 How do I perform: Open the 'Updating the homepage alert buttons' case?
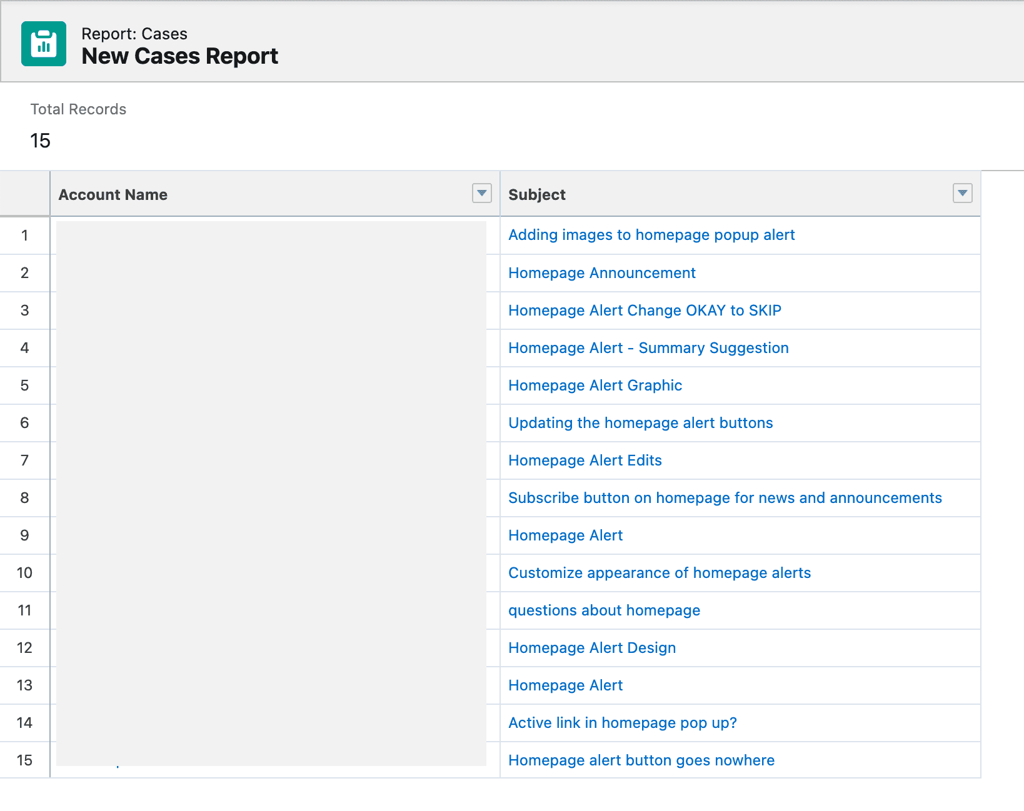point(641,423)
